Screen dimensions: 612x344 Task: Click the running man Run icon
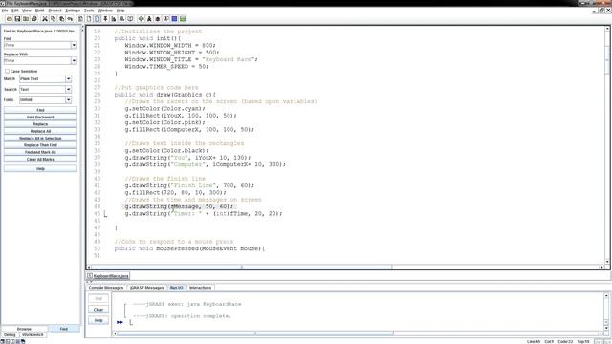[x=149, y=19]
